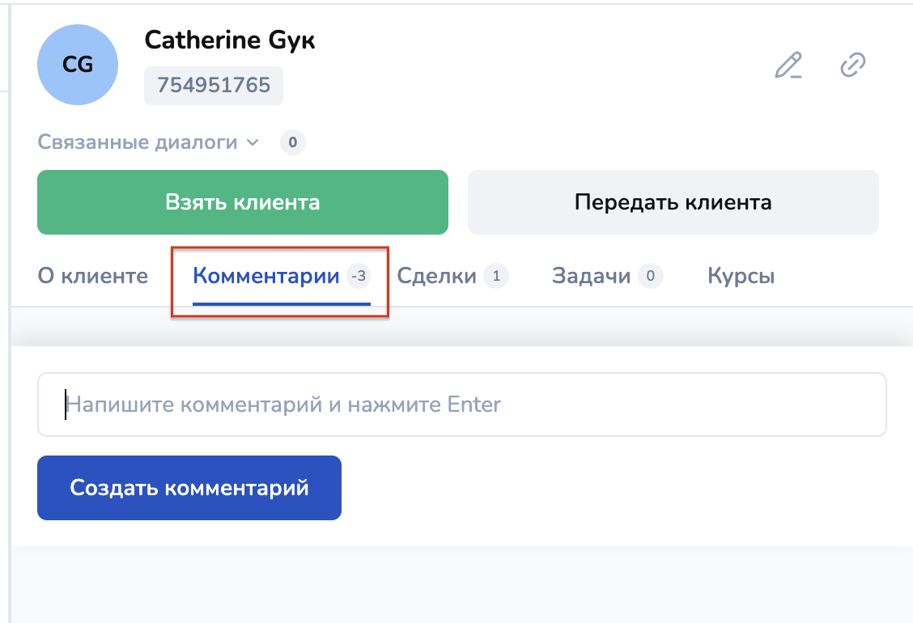The width and height of the screenshot is (913, 623).
Task: Click the 1 counter beside Сделки
Action: click(x=496, y=277)
